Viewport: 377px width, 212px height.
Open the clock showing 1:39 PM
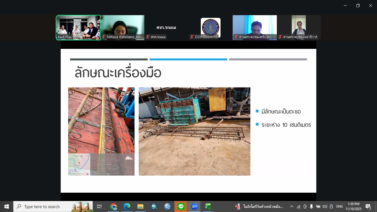(x=354, y=206)
